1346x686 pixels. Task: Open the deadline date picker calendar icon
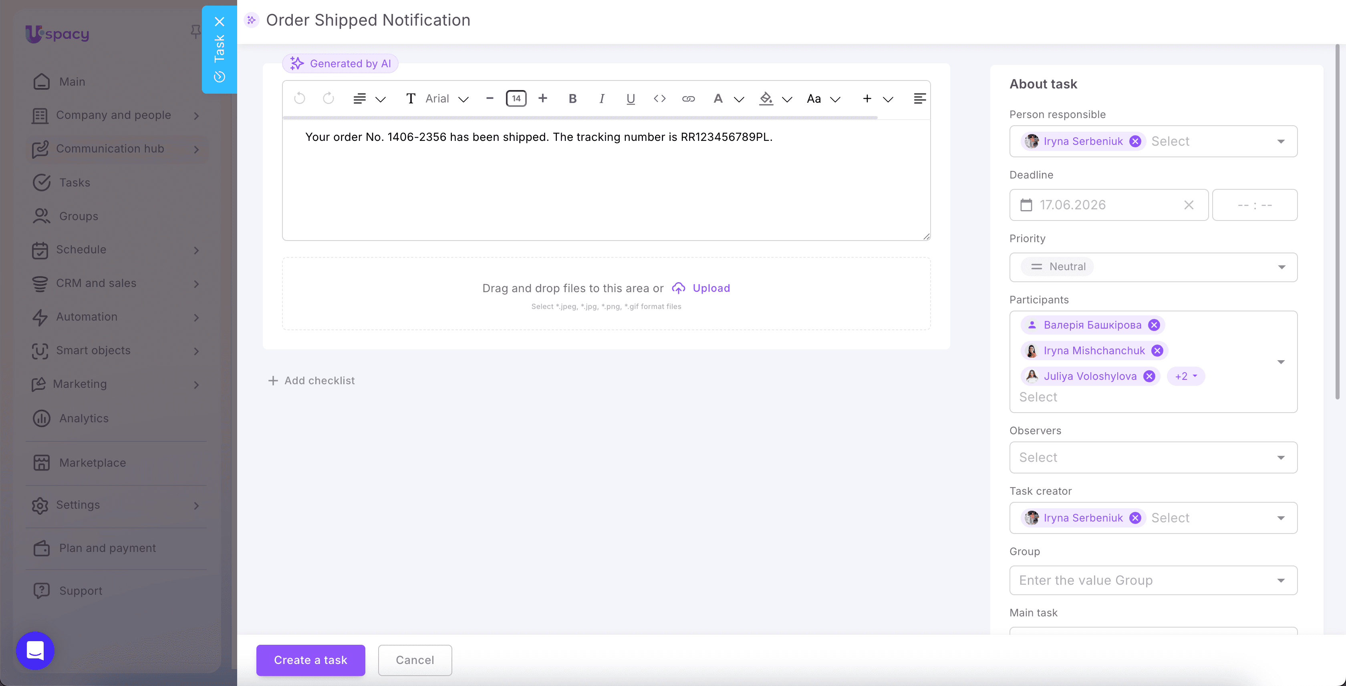(1026, 205)
